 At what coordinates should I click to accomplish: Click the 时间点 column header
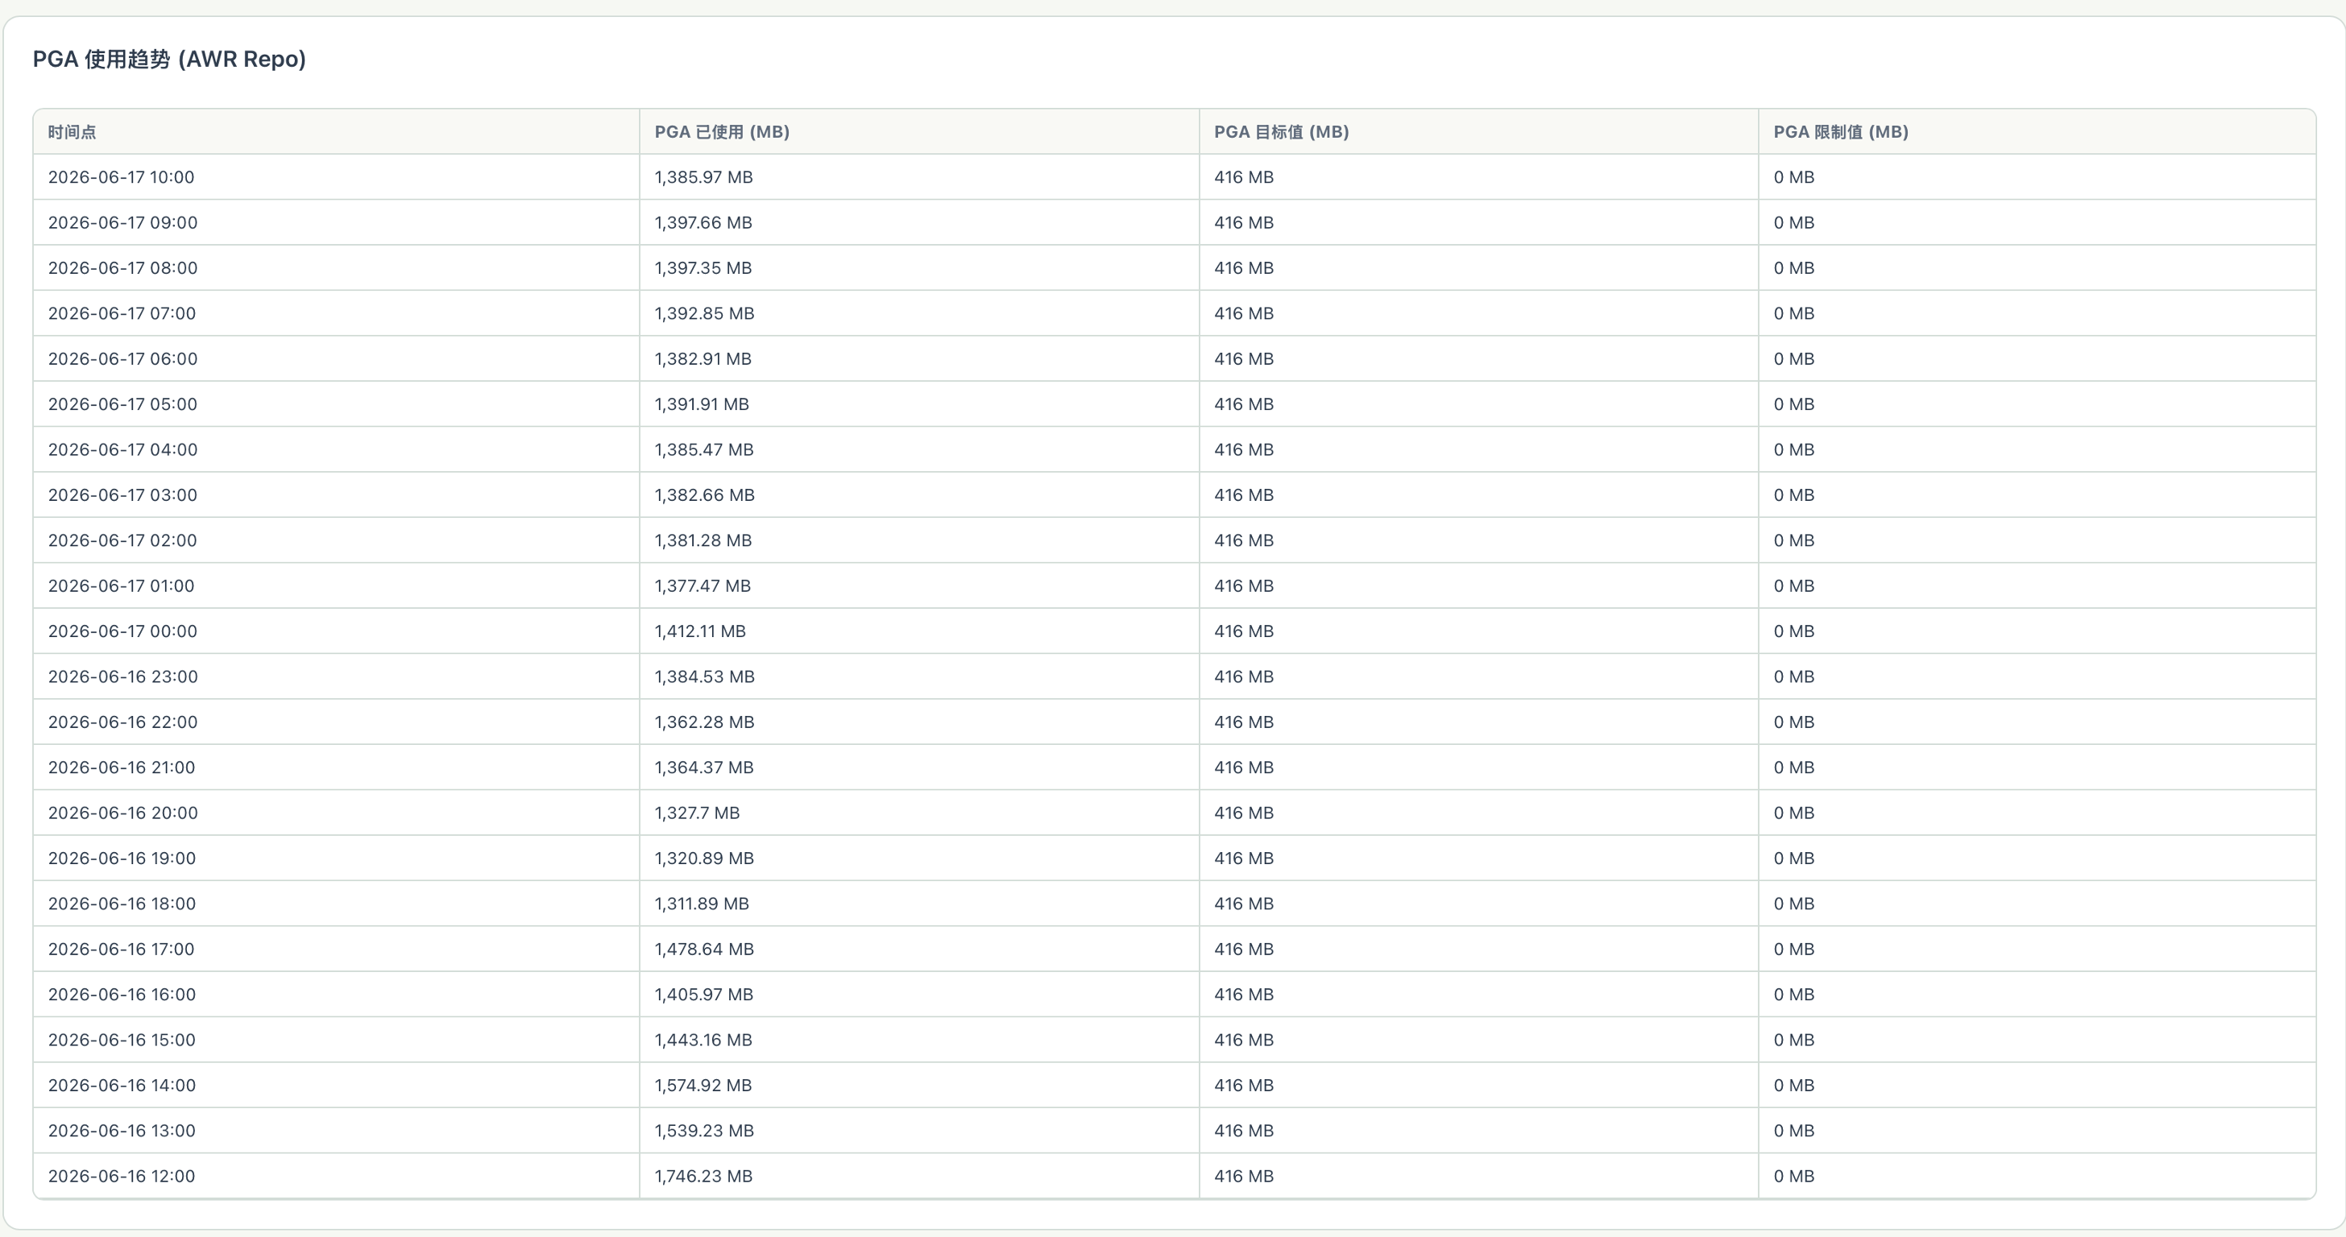coord(72,132)
